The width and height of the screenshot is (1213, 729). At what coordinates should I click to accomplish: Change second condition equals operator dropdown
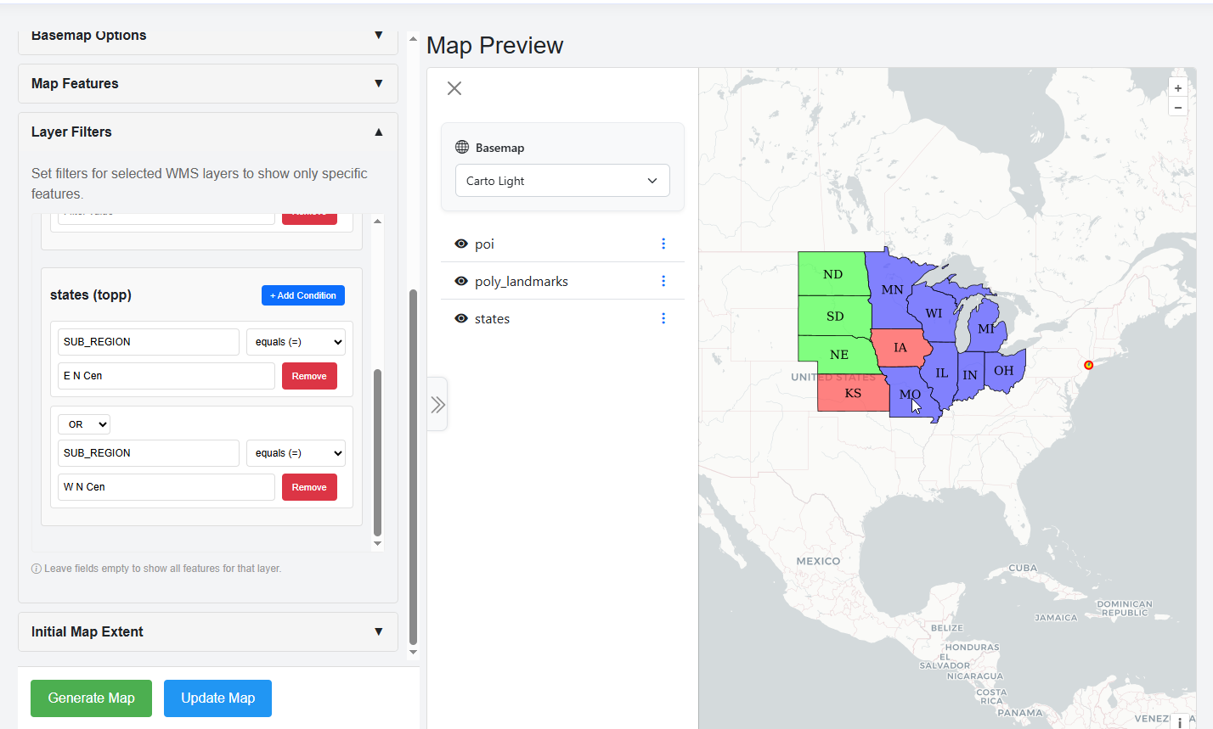[x=296, y=453]
